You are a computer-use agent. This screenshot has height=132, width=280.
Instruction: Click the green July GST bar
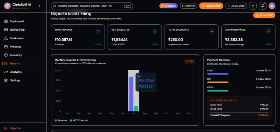pos(136,109)
